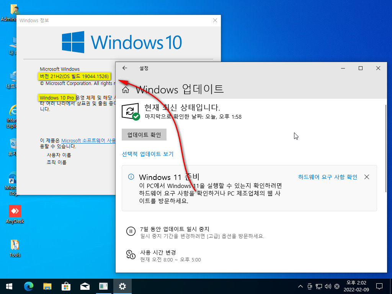Open network status tray icon
Image resolution: width=392 pixels, height=294 pixels.
pos(319,286)
